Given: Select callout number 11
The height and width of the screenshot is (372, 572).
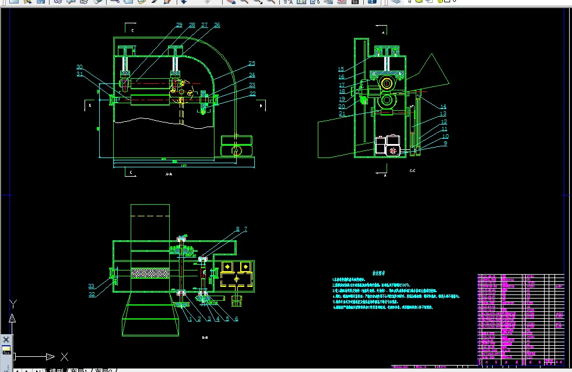Looking at the screenshot, I should pos(444,129).
